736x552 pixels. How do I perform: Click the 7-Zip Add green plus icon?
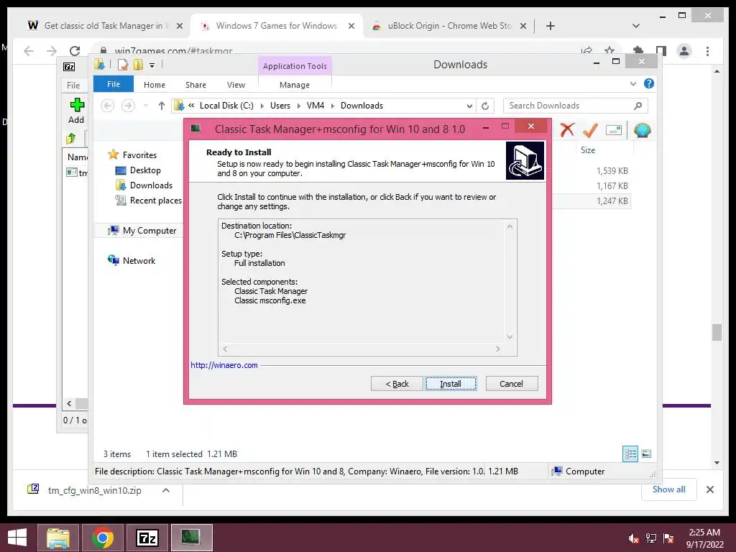click(x=76, y=111)
